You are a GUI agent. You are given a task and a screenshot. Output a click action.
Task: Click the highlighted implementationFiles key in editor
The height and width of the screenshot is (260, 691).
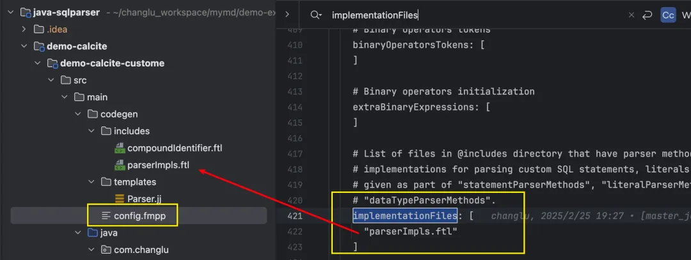(405, 216)
